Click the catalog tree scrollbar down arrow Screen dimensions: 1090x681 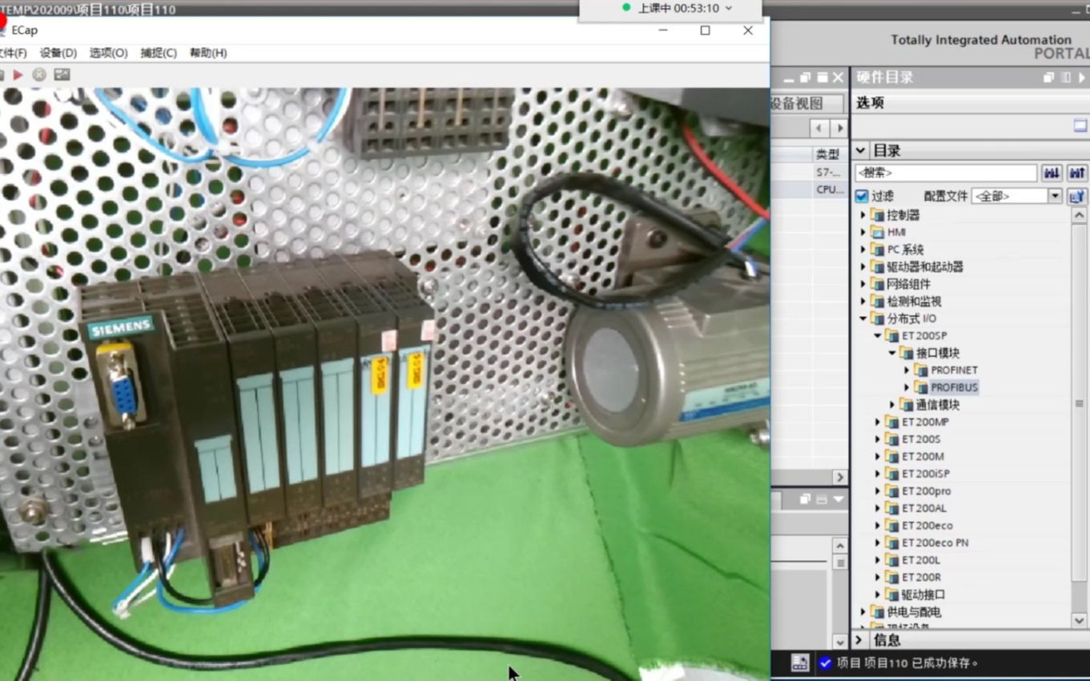[x=1079, y=620]
